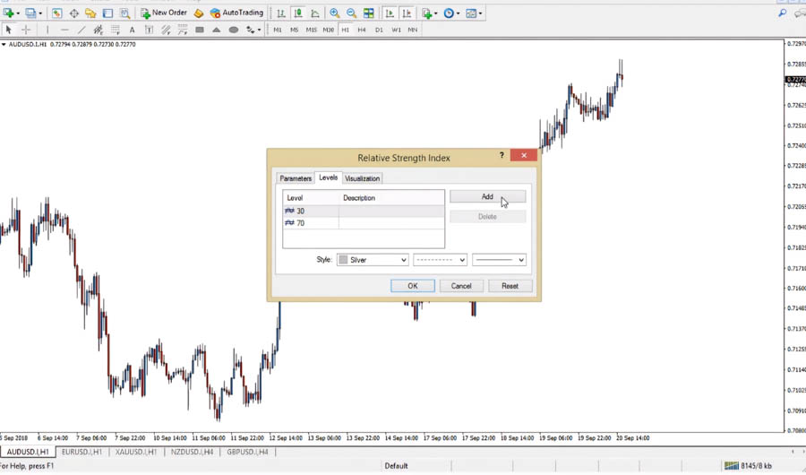Switch to the Visualization tab
The image size is (806, 475).
363,178
